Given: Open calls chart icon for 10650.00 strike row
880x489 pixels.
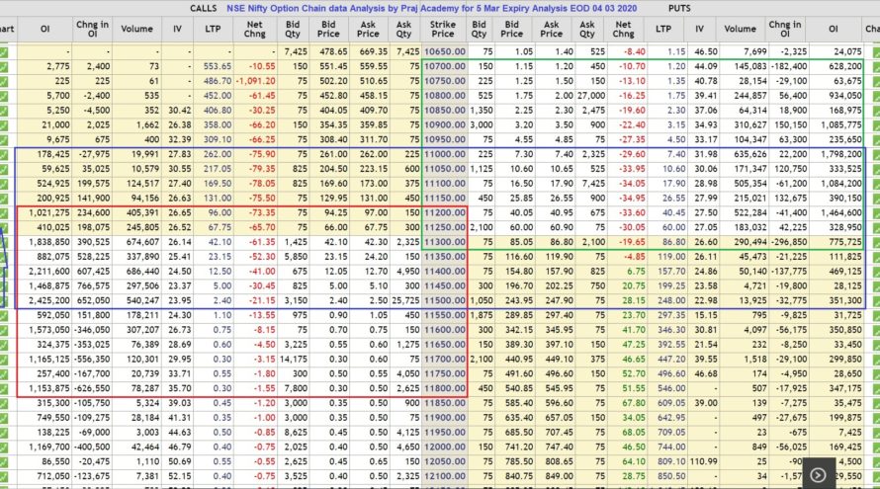Looking at the screenshot, I should [x=3, y=52].
